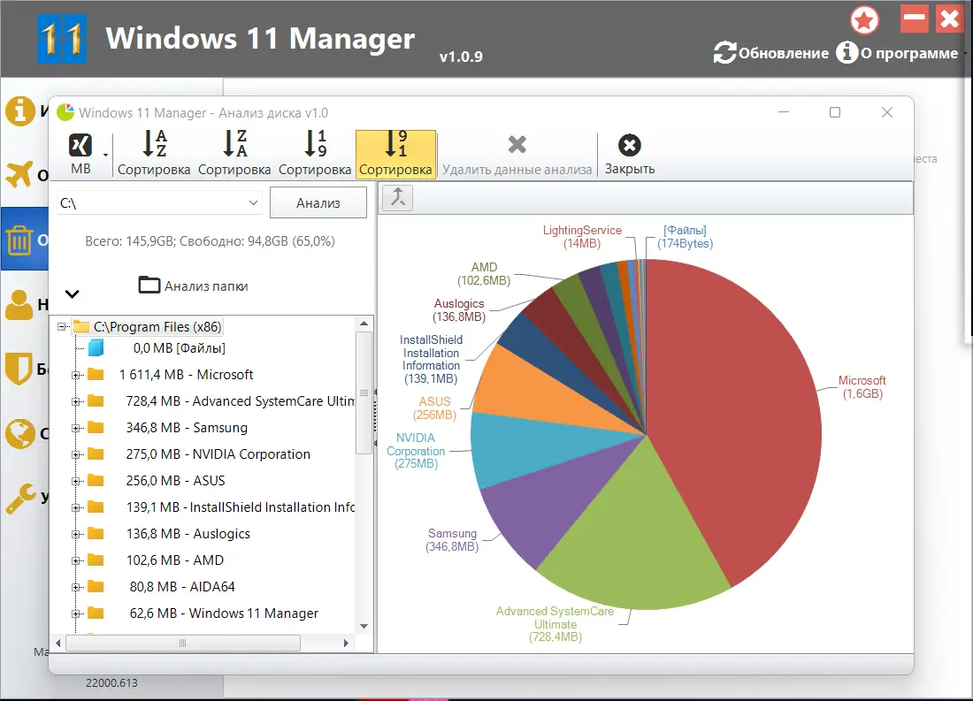Sort folders alphabetically A to Z
973x701 pixels.
coord(154,154)
